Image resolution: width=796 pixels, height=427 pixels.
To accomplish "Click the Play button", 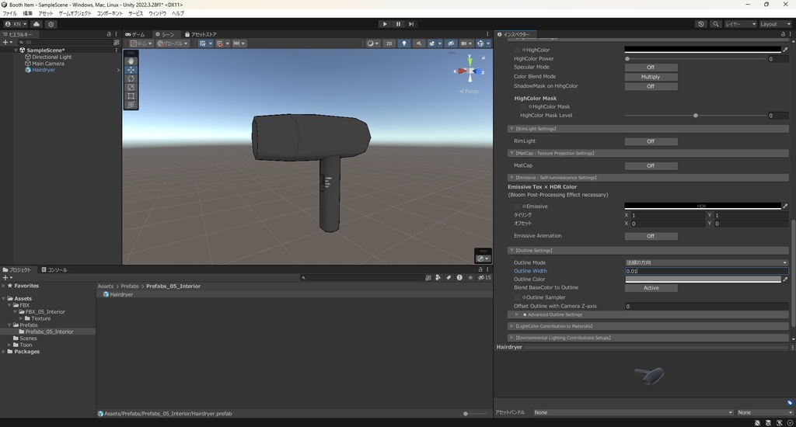I will coord(385,24).
